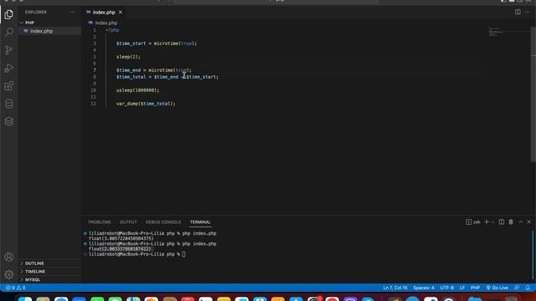This screenshot has width=536, height=301.
Task: Maximize panel size with chevron up
Action: pos(520,222)
